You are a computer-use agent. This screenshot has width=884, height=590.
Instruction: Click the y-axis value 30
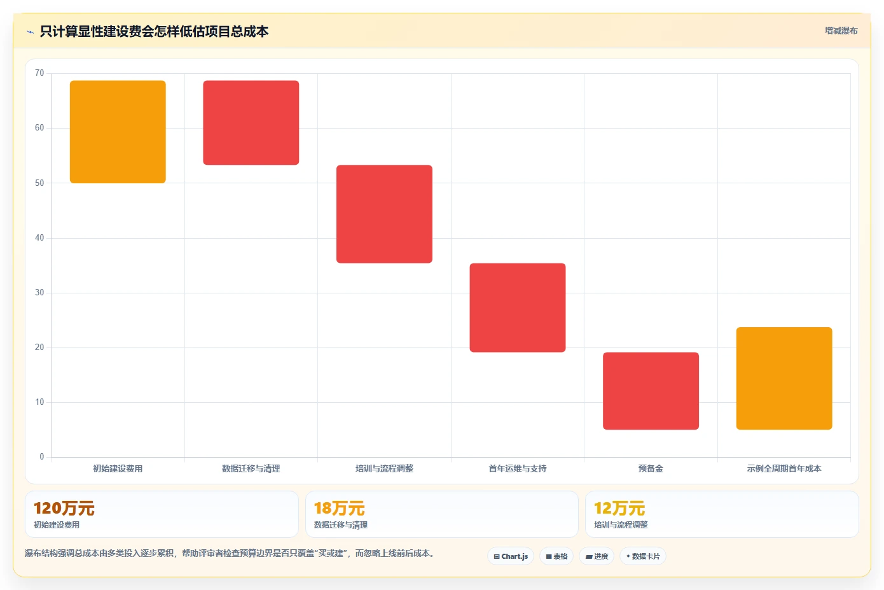click(x=39, y=293)
